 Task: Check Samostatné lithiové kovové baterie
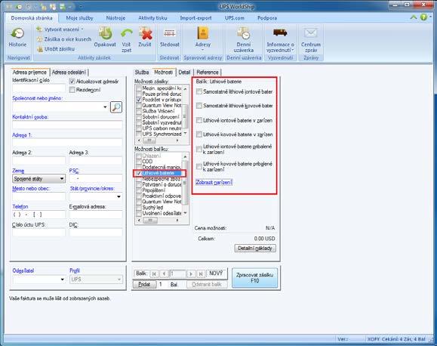click(x=199, y=106)
